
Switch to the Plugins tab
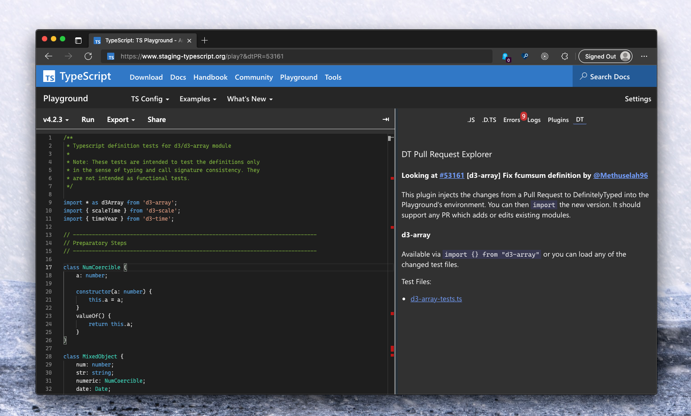click(x=558, y=120)
